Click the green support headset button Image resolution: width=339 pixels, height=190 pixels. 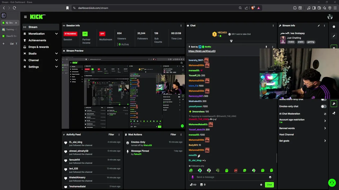[332, 183]
